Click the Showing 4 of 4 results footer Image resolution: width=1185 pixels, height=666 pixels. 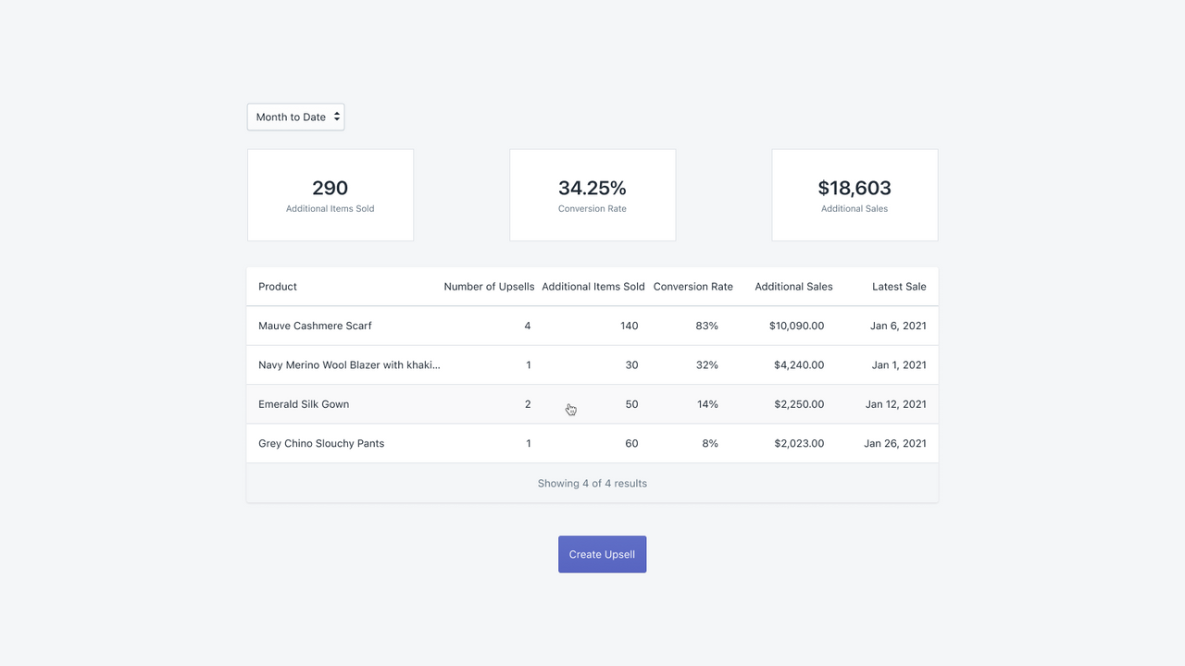(x=592, y=483)
